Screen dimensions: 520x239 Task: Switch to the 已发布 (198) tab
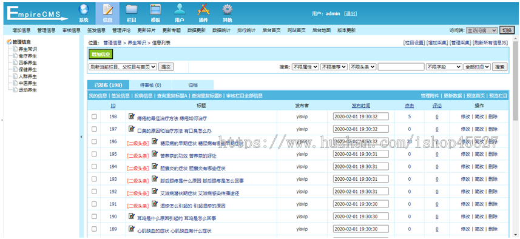click(x=108, y=85)
